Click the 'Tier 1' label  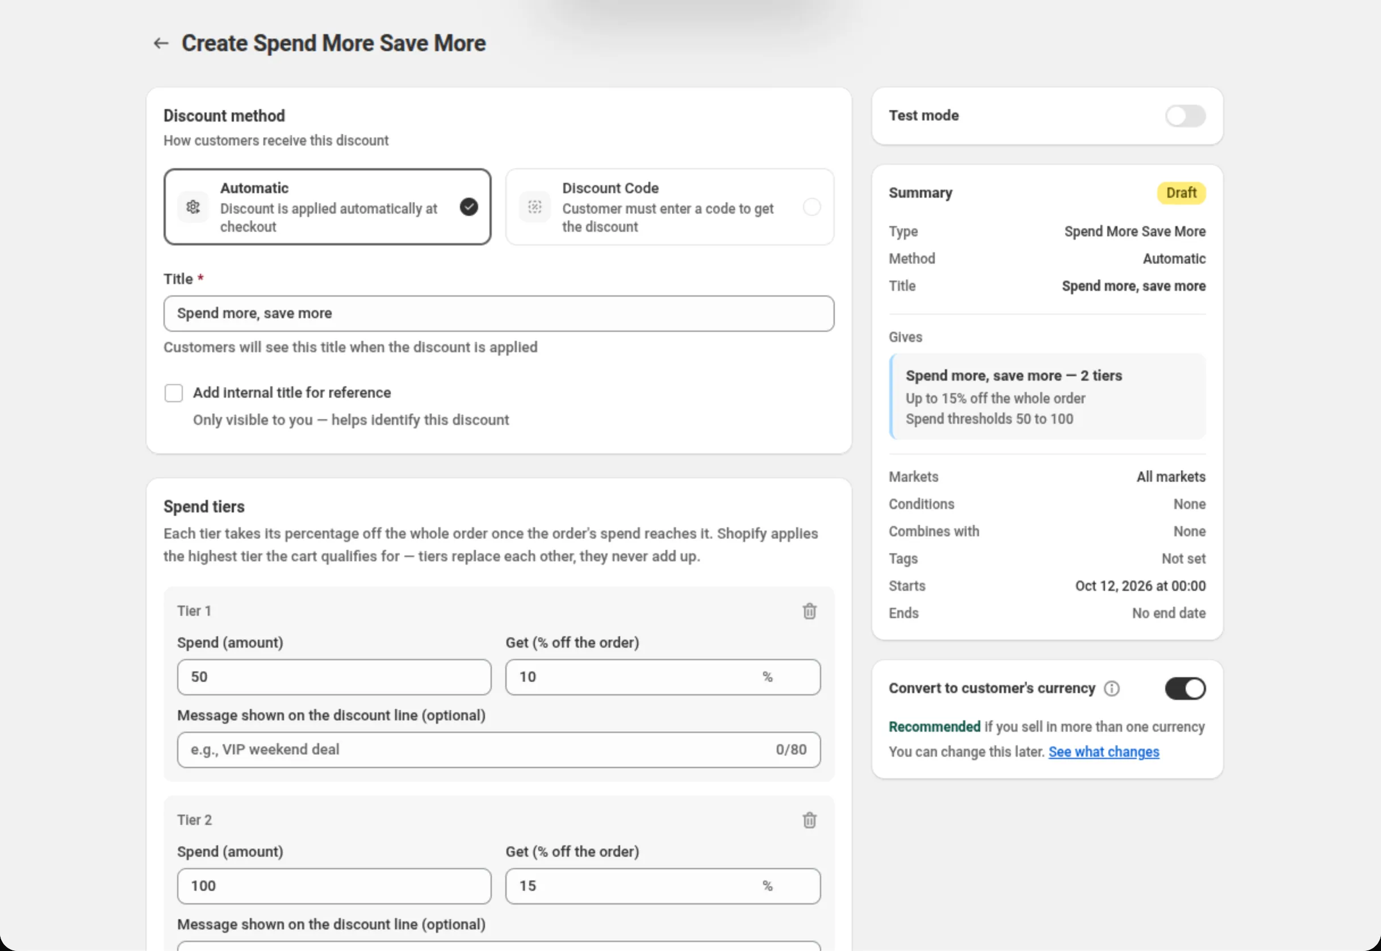point(194,611)
